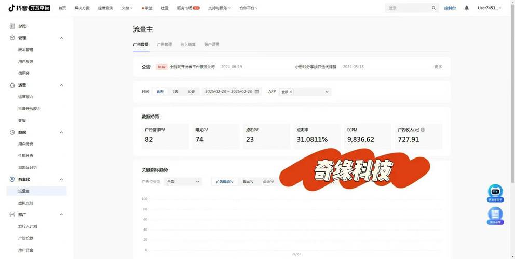The width and height of the screenshot is (515, 259).
Task: Click 更多 announcements link
Action: click(x=438, y=67)
